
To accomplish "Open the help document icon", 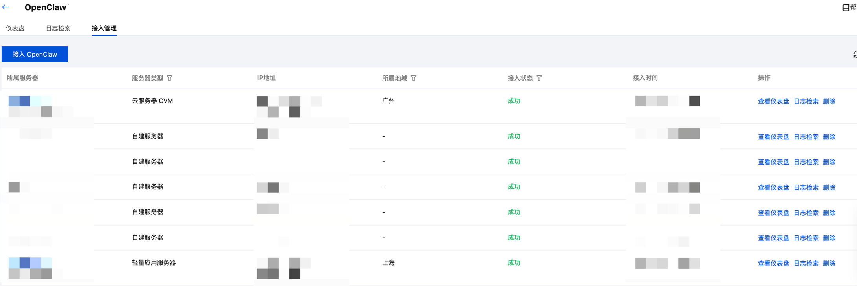I will point(846,7).
